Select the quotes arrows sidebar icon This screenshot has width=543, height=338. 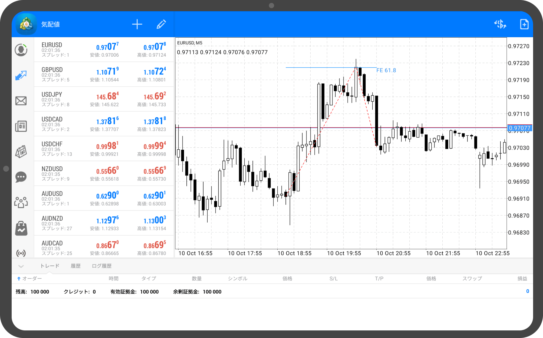click(21, 75)
